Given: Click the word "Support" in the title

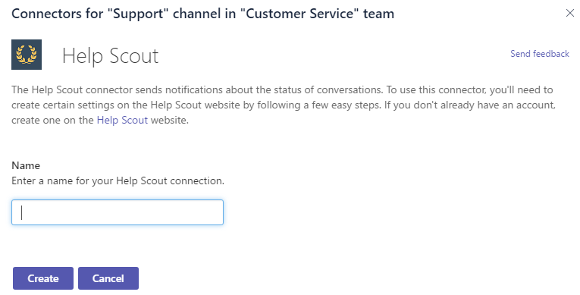Looking at the screenshot, I should click(139, 14).
